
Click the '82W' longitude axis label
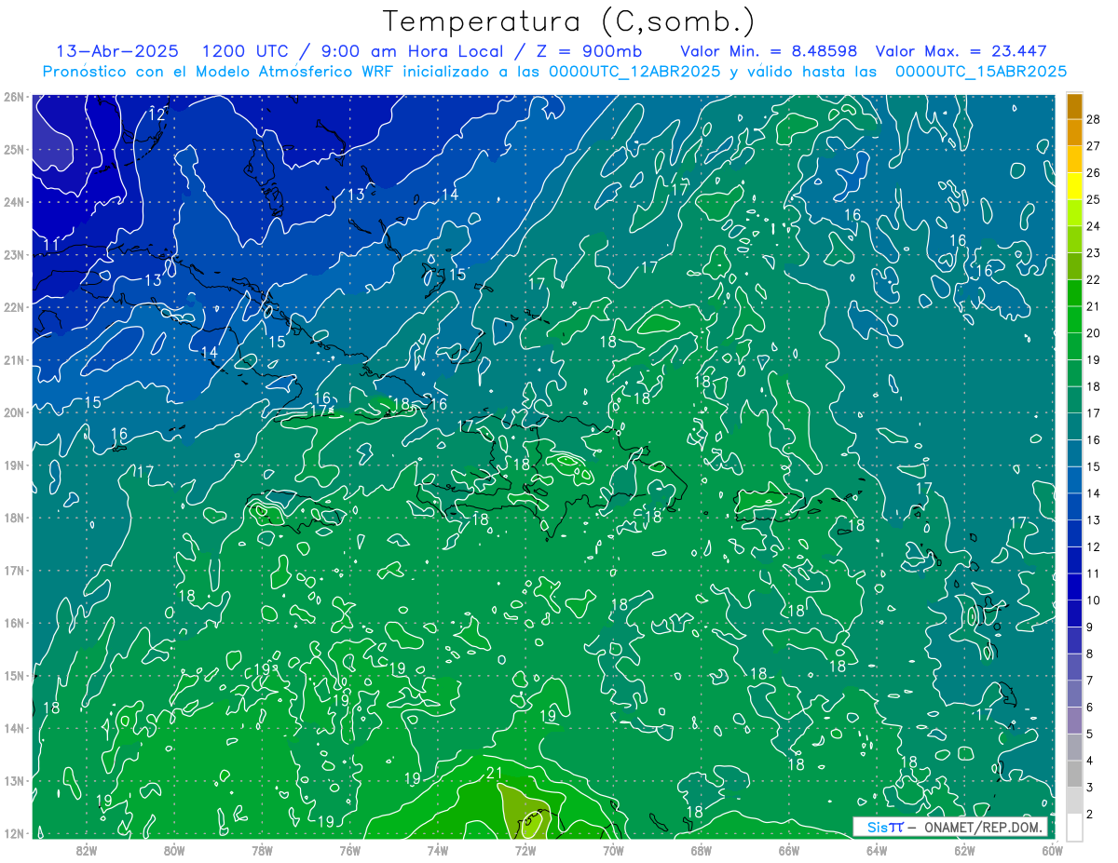[x=87, y=849]
